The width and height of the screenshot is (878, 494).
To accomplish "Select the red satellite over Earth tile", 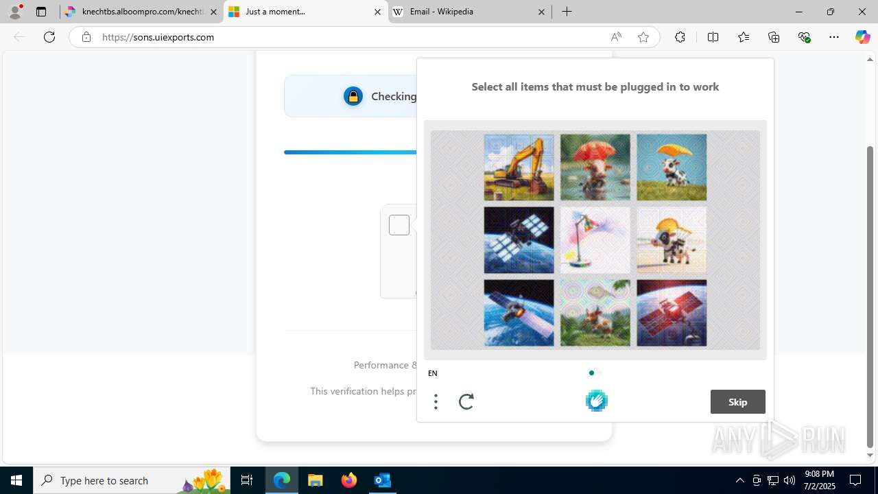I will 672,313.
